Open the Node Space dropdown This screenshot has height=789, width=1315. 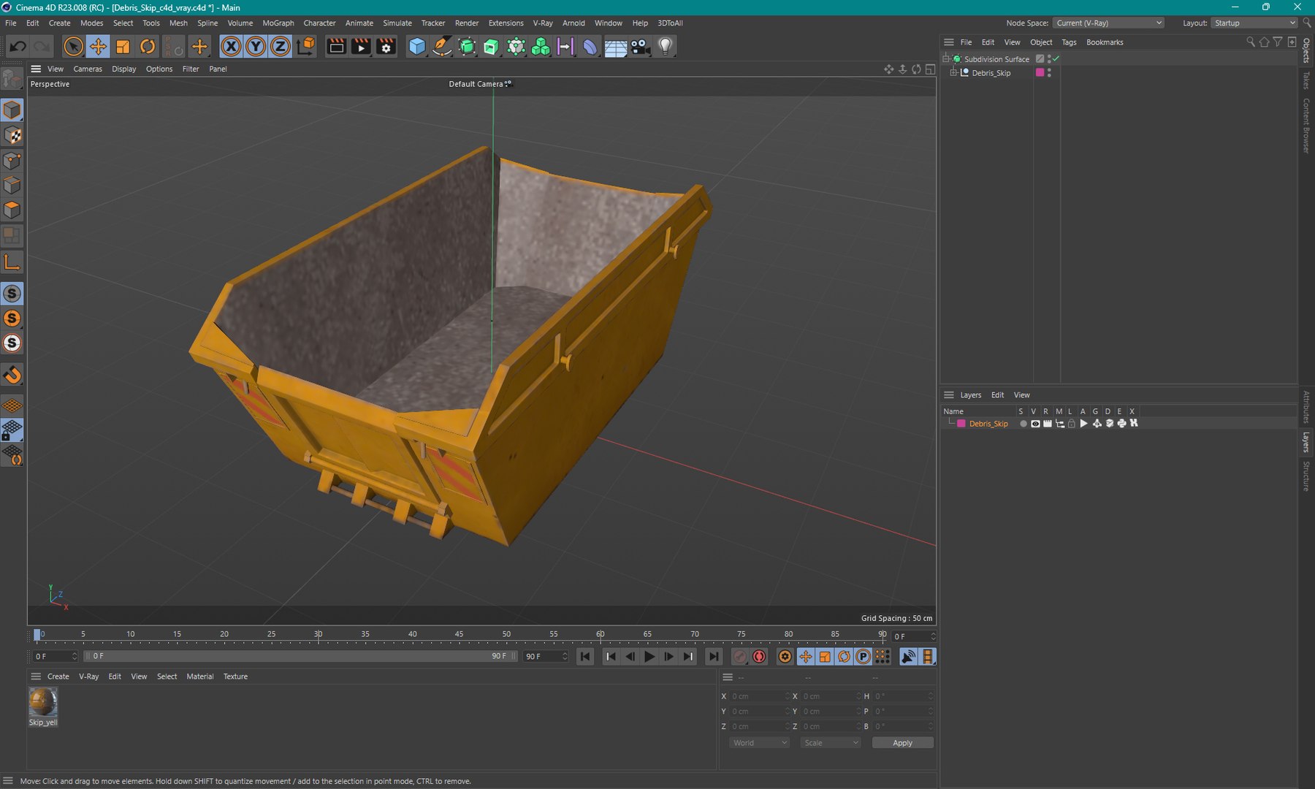(x=1108, y=23)
